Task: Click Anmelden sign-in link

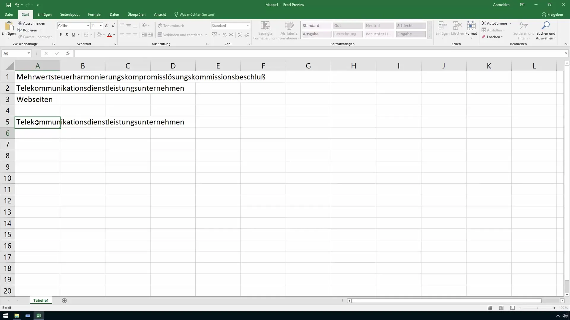Action: click(501, 5)
